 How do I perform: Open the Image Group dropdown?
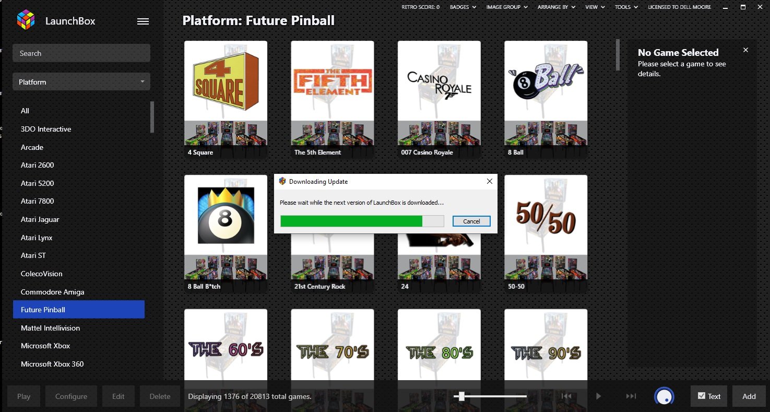tap(507, 7)
